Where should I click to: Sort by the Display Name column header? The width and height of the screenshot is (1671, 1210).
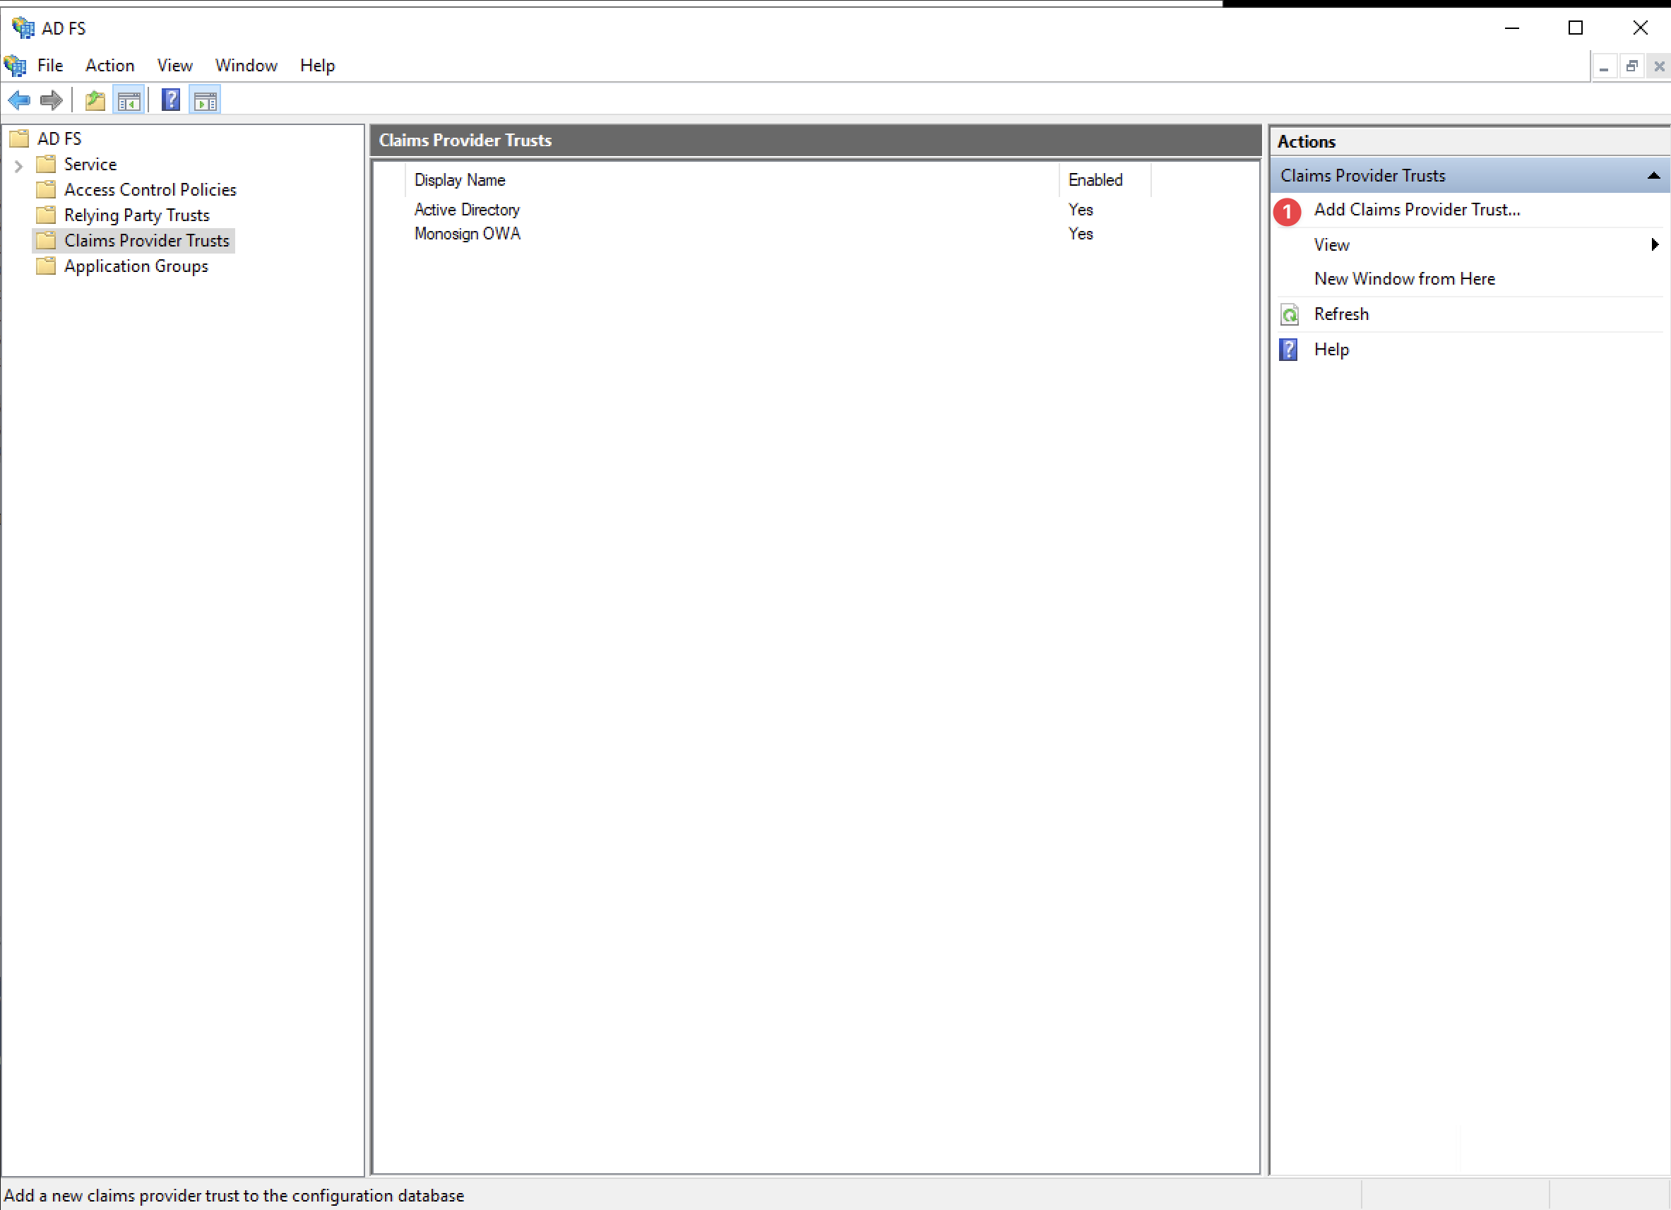tap(460, 181)
